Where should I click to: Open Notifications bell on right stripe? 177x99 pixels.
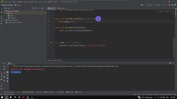176,9
